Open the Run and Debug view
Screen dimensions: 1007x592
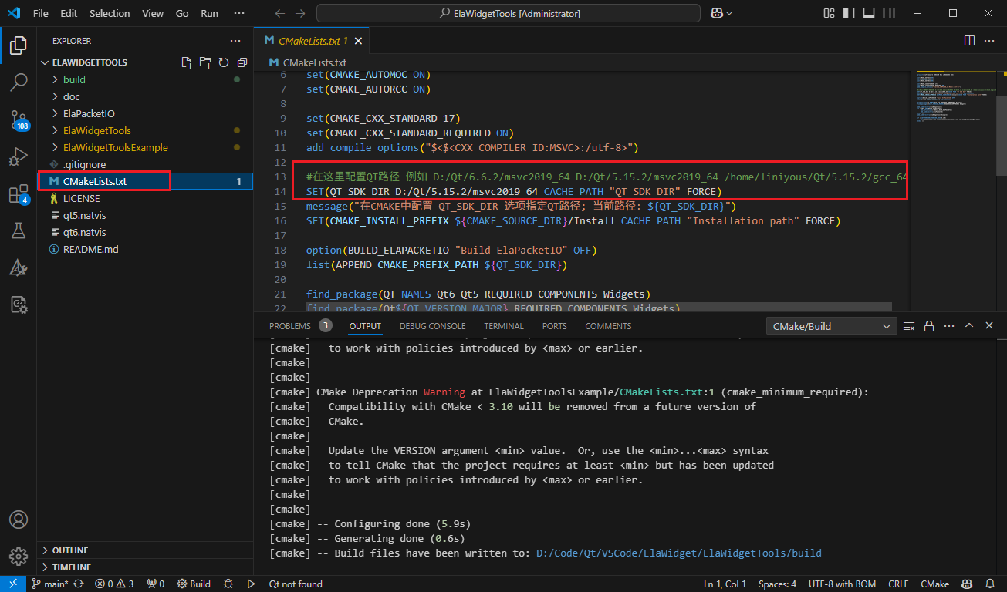18,156
